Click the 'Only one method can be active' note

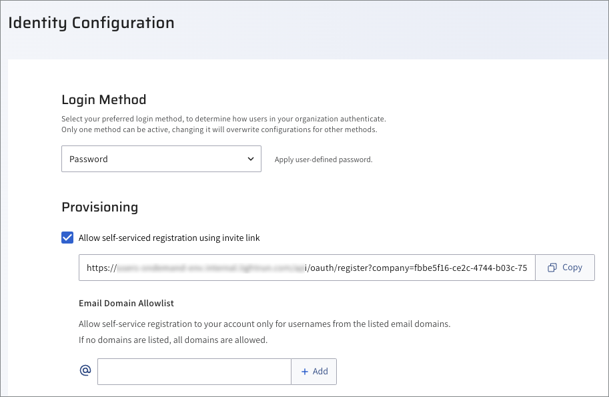pyautogui.click(x=219, y=129)
